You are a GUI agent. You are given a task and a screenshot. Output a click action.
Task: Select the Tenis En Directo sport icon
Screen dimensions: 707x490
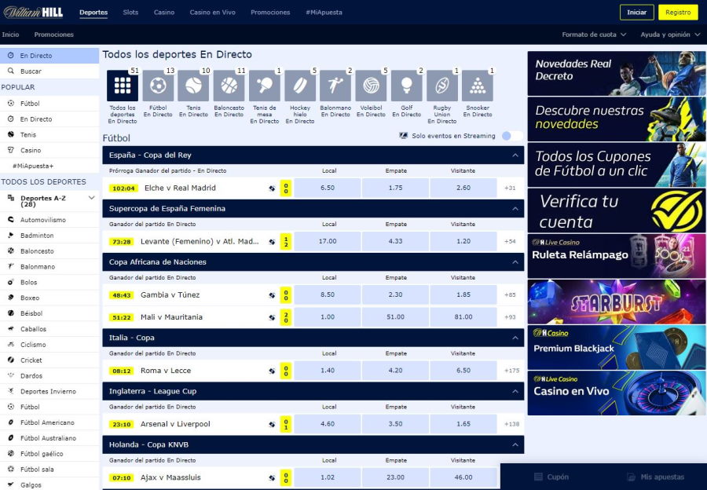[x=193, y=86]
